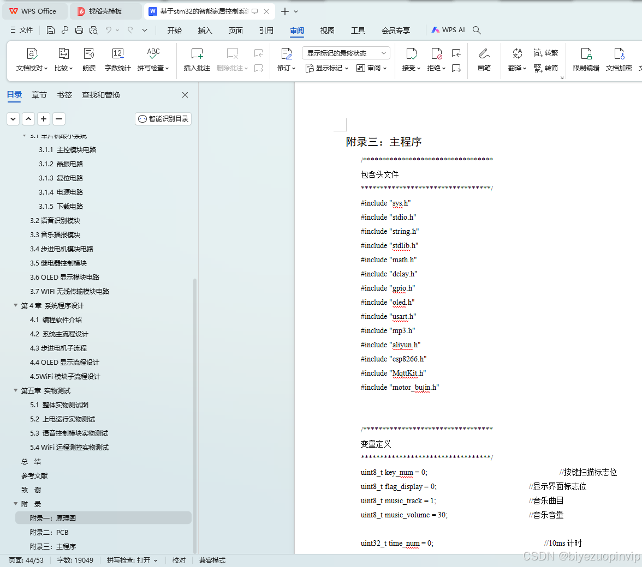
Task: Click 拒绝 reject change icon
Action: point(437,53)
